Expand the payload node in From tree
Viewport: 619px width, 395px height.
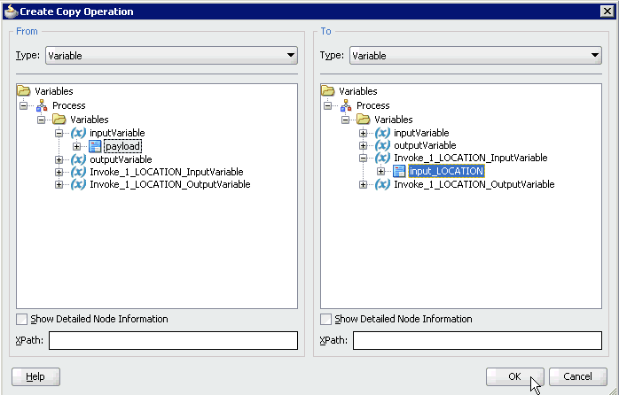pyautogui.click(x=76, y=147)
